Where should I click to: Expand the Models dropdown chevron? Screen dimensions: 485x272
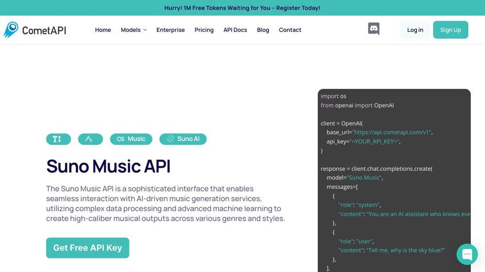(x=145, y=30)
